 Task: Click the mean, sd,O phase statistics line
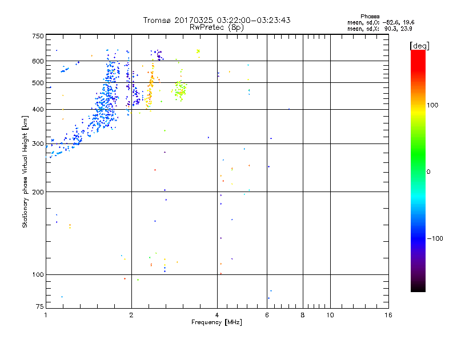coord(380,22)
